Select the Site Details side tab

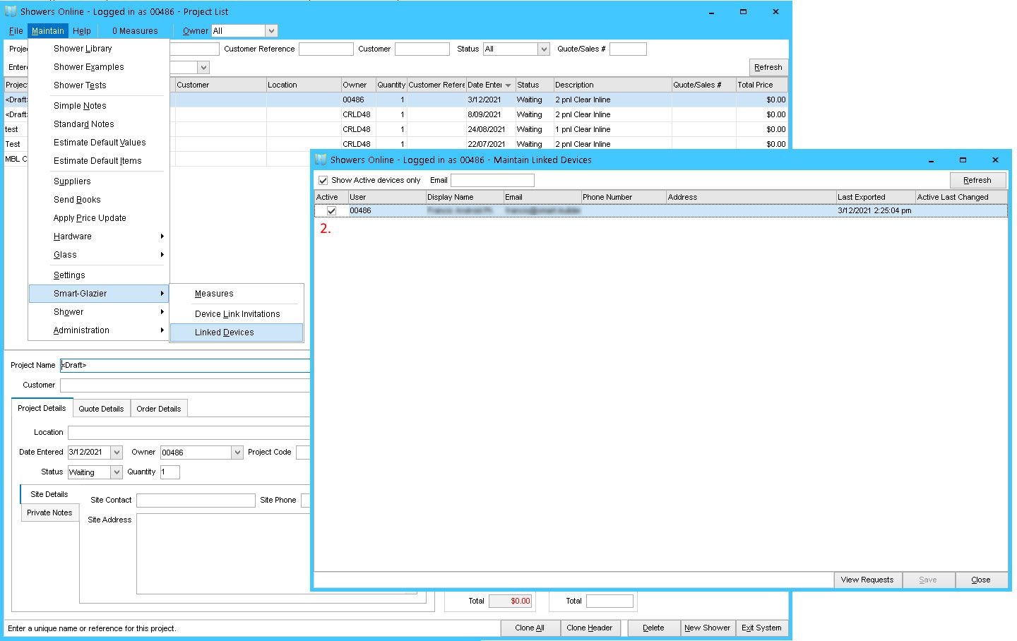pyautogui.click(x=49, y=494)
